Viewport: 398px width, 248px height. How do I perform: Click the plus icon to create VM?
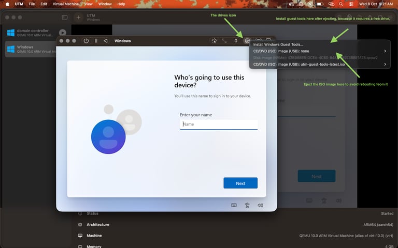click(x=78, y=17)
